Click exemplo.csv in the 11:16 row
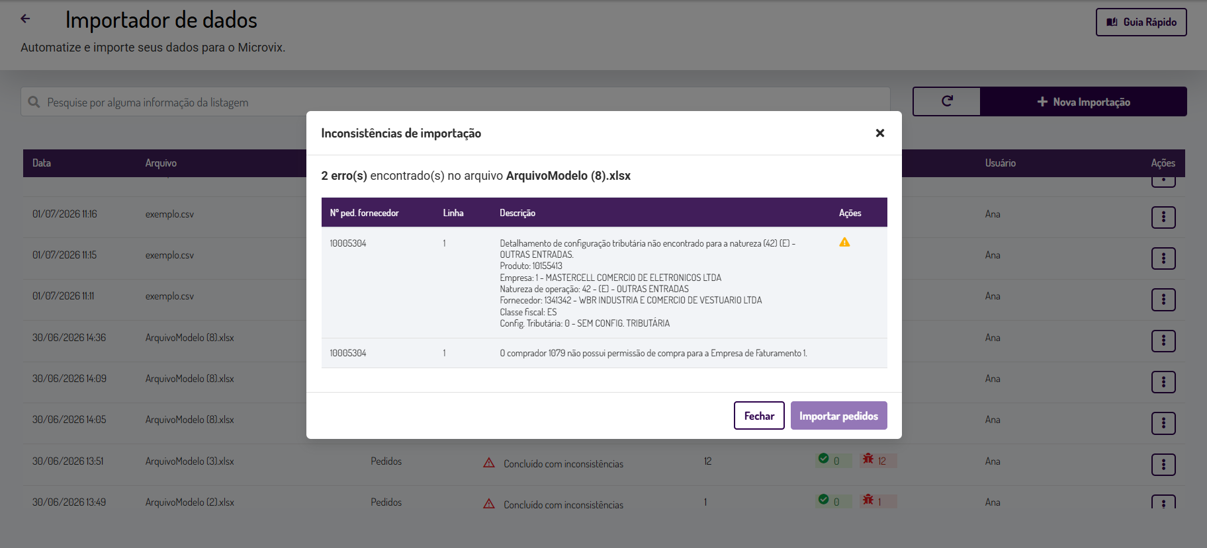Viewport: 1207px width, 548px height. click(x=169, y=214)
